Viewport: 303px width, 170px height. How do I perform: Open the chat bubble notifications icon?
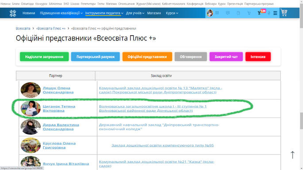[x=228, y=13]
